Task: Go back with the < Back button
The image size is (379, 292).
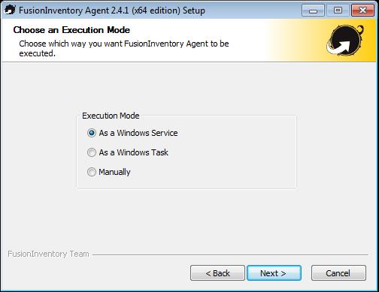Action: [x=217, y=273]
